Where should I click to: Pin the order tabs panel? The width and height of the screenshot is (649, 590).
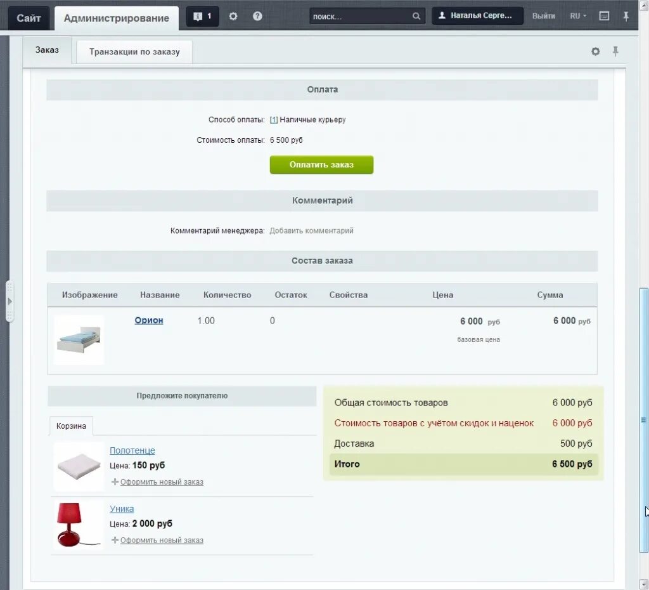(615, 51)
